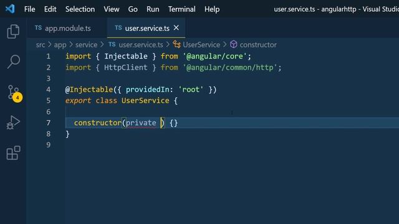399x224 pixels.
Task: Click the class keyword on line 5
Action: point(107,101)
